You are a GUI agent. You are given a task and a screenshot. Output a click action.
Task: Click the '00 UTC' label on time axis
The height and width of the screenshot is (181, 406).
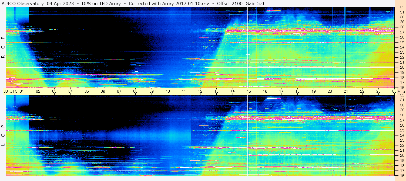[11, 91]
